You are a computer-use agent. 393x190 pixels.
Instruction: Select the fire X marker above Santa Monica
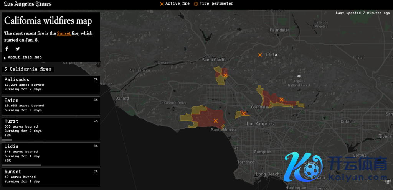tap(216, 121)
